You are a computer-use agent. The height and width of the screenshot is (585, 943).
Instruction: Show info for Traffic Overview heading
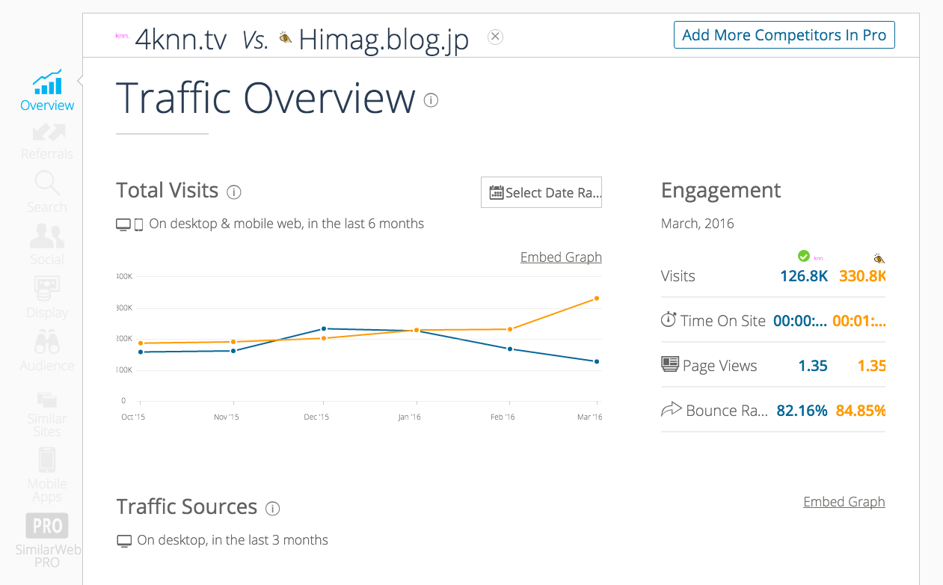pos(431,99)
